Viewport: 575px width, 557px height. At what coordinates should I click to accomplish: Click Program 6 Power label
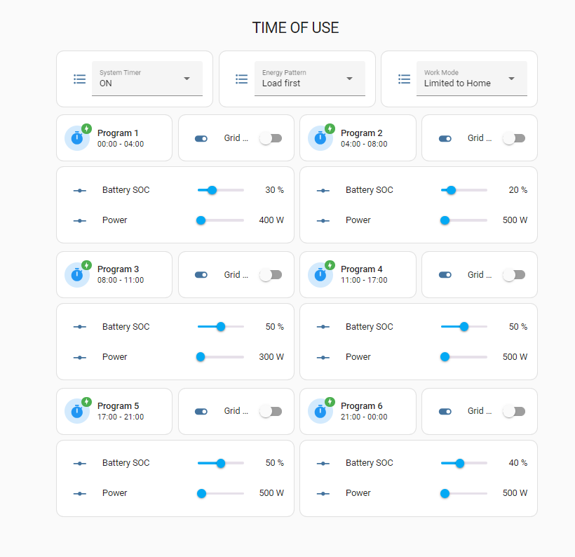(358, 493)
